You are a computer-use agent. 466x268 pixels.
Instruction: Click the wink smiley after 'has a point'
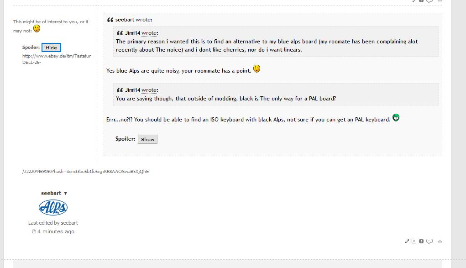point(257,69)
